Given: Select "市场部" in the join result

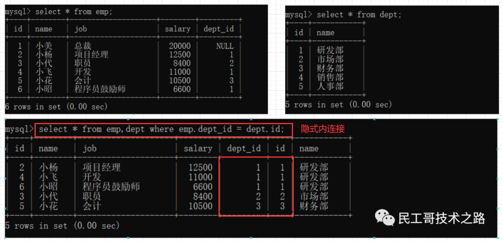Looking at the screenshot, I should pyautogui.click(x=314, y=196).
